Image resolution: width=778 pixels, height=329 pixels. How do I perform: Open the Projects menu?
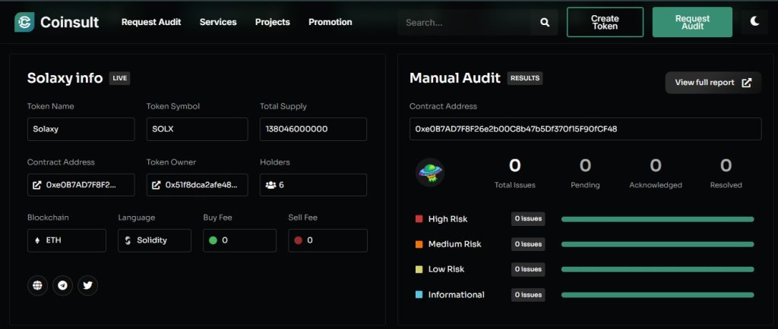273,22
